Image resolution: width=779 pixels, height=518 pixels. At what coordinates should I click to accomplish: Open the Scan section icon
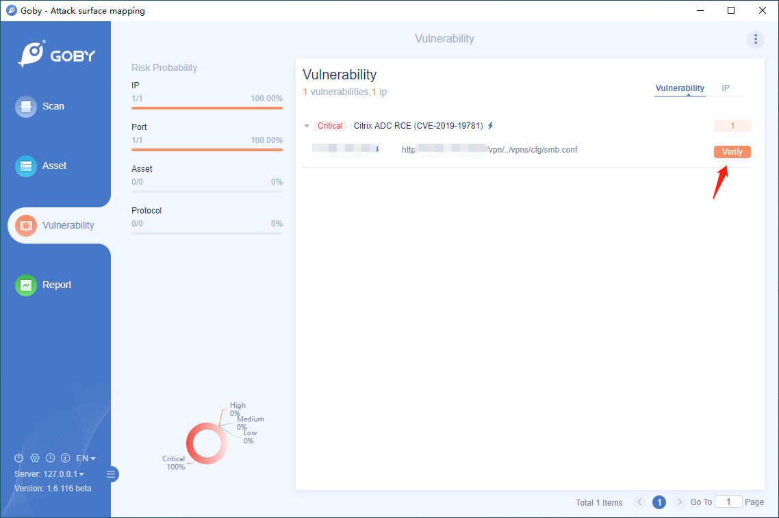(26, 106)
